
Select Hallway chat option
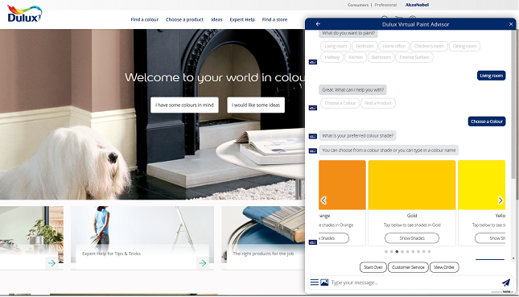tap(332, 57)
